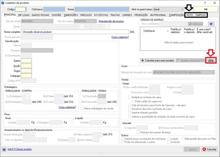The height and width of the screenshot is (157, 220).
Task: Check Alterar embalagem da venda
Action: (82, 109)
